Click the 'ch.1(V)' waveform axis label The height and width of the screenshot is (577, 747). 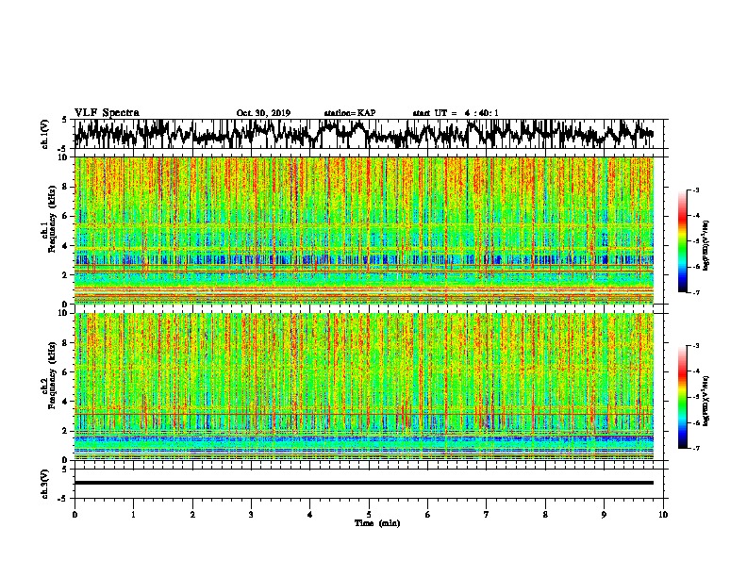(x=44, y=134)
